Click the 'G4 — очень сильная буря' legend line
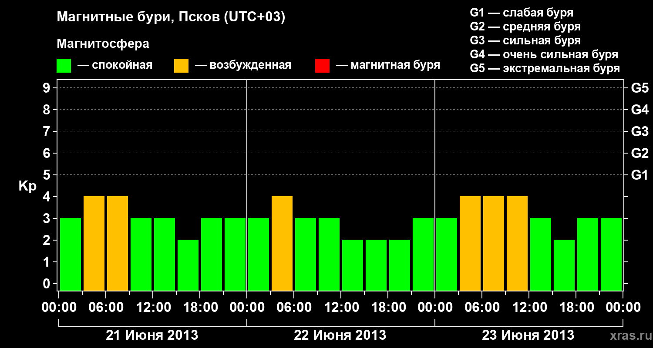Screen dimensions: 653x348 tap(544, 54)
